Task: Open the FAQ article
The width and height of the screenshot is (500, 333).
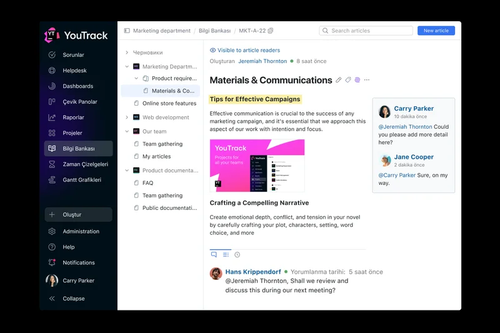Action: [x=147, y=183]
